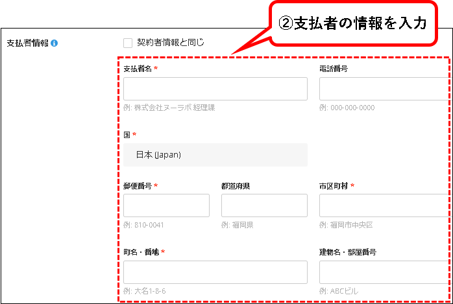
Task: Click the 契約者情報と同じ label text
Action: point(171,43)
